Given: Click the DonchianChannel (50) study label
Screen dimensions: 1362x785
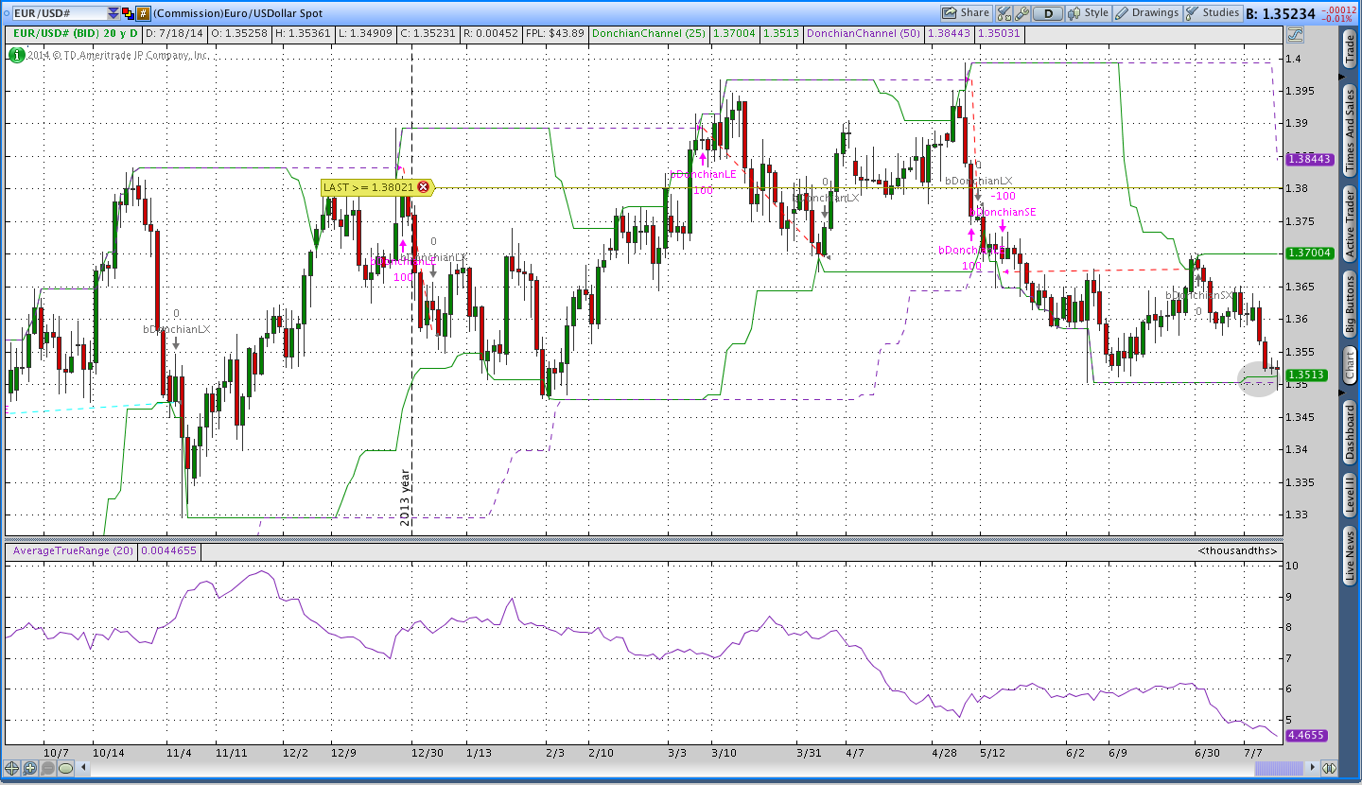Looking at the screenshot, I should [864, 34].
